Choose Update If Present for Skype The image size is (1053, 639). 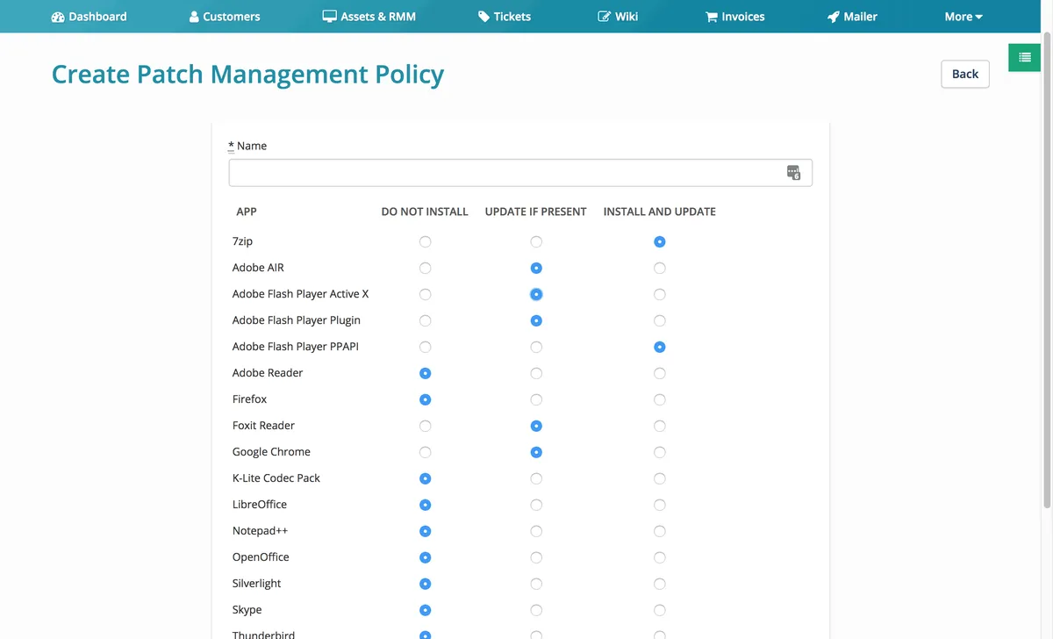pos(536,610)
